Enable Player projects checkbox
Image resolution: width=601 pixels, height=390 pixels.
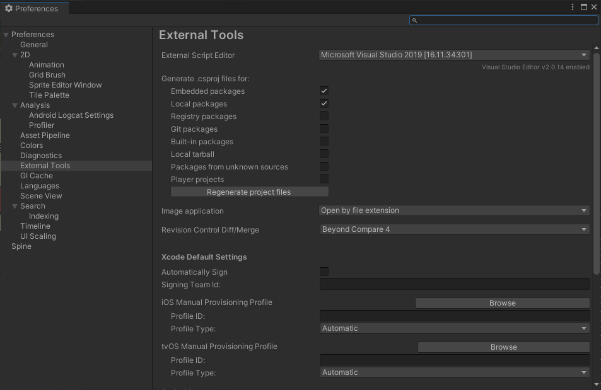tap(324, 179)
